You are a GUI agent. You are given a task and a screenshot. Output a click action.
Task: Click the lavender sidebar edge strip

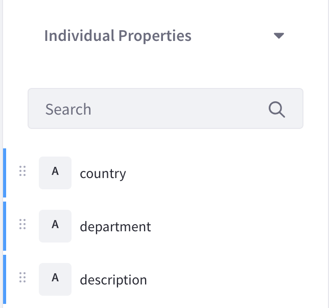(1, 77)
